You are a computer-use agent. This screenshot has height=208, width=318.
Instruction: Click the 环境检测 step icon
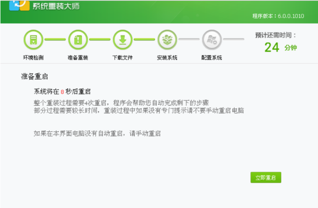[34, 40]
